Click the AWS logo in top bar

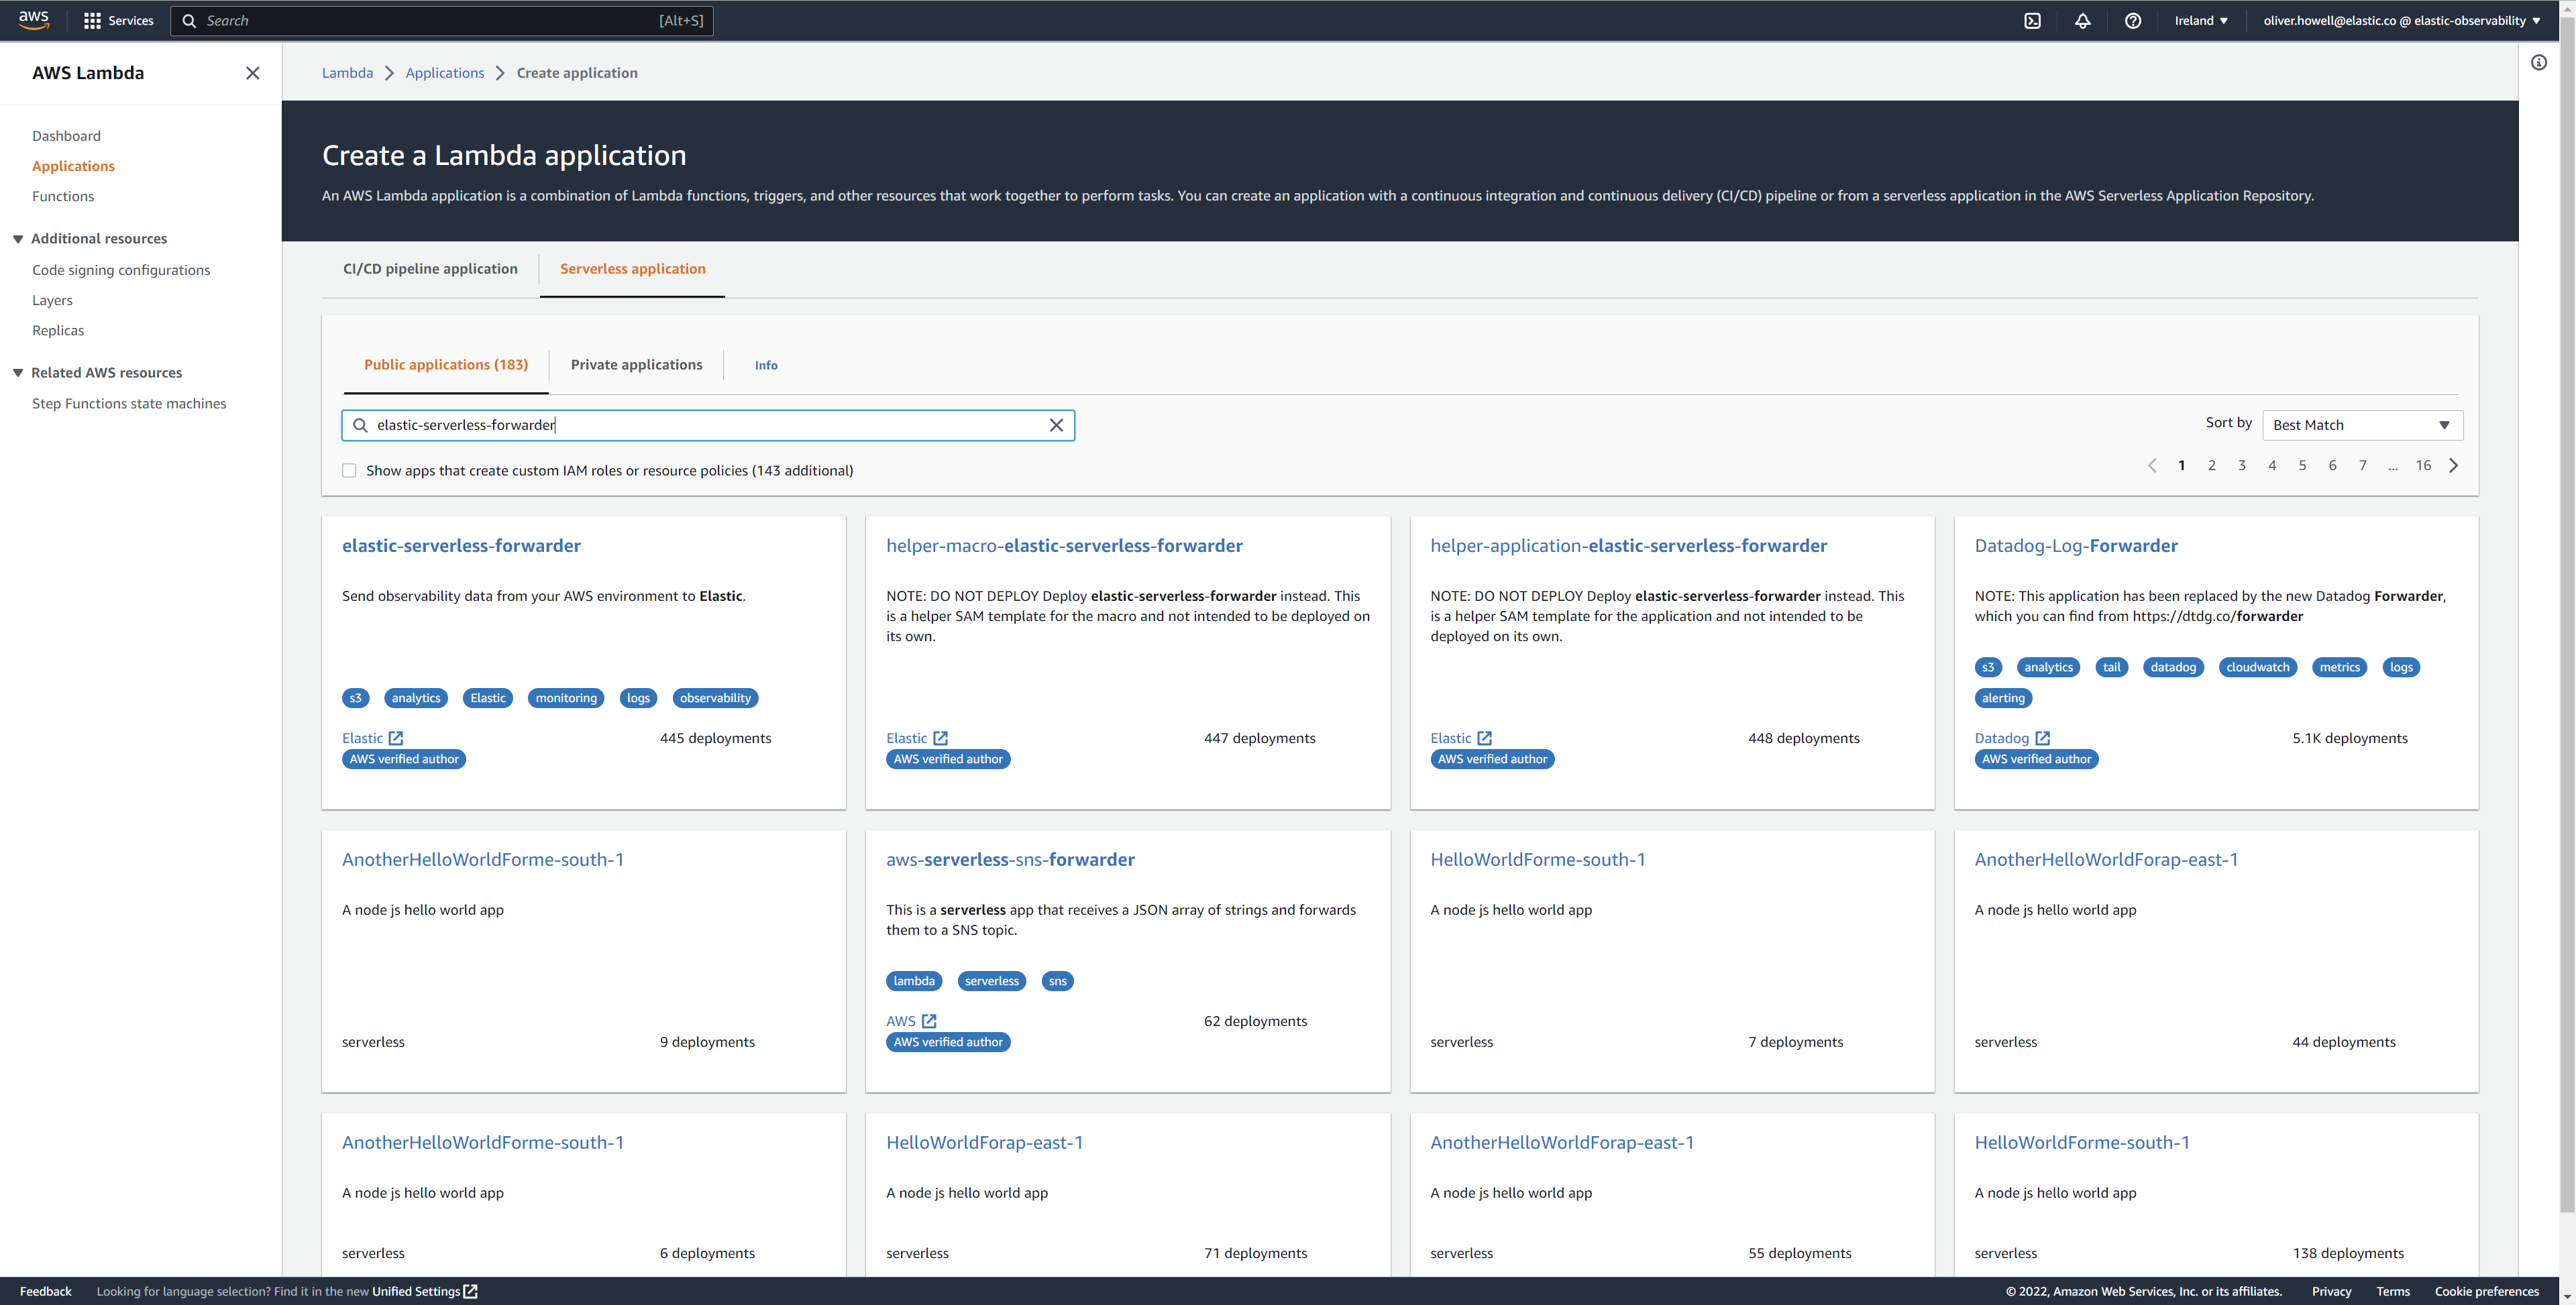coord(34,20)
